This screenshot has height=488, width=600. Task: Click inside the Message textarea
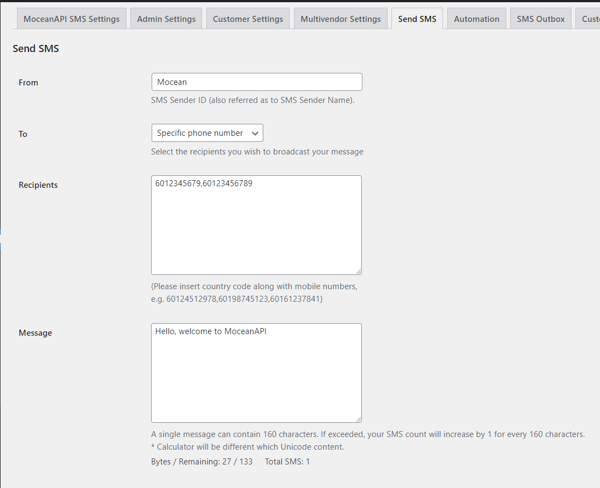(256, 372)
